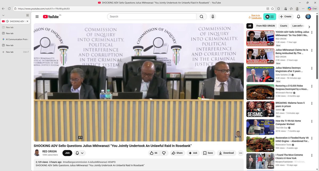Open the YouTube guide hamburger menu
Screen dimensions: 319x171
(x=37, y=16)
